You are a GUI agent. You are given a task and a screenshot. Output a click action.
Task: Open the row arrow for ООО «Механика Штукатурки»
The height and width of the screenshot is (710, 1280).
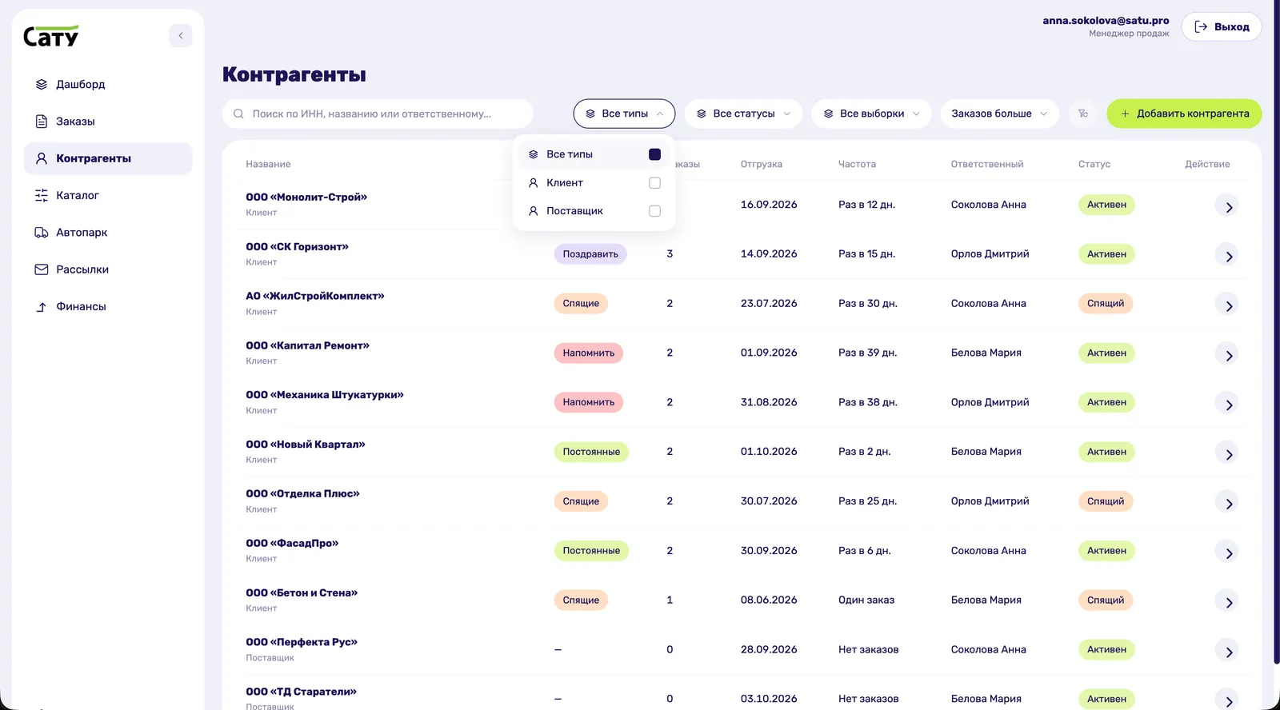tap(1228, 404)
